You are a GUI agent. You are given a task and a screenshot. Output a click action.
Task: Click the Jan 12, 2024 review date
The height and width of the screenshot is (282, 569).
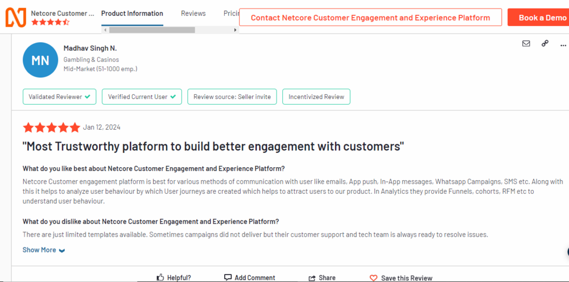(102, 127)
